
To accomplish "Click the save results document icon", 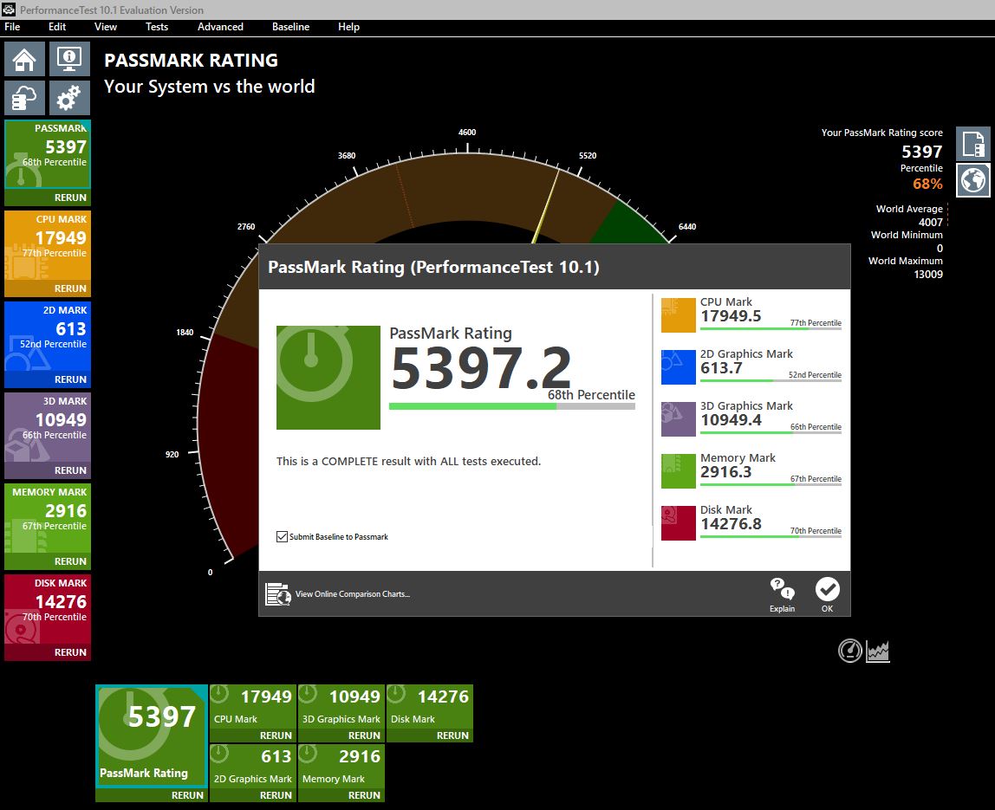I will click(972, 143).
